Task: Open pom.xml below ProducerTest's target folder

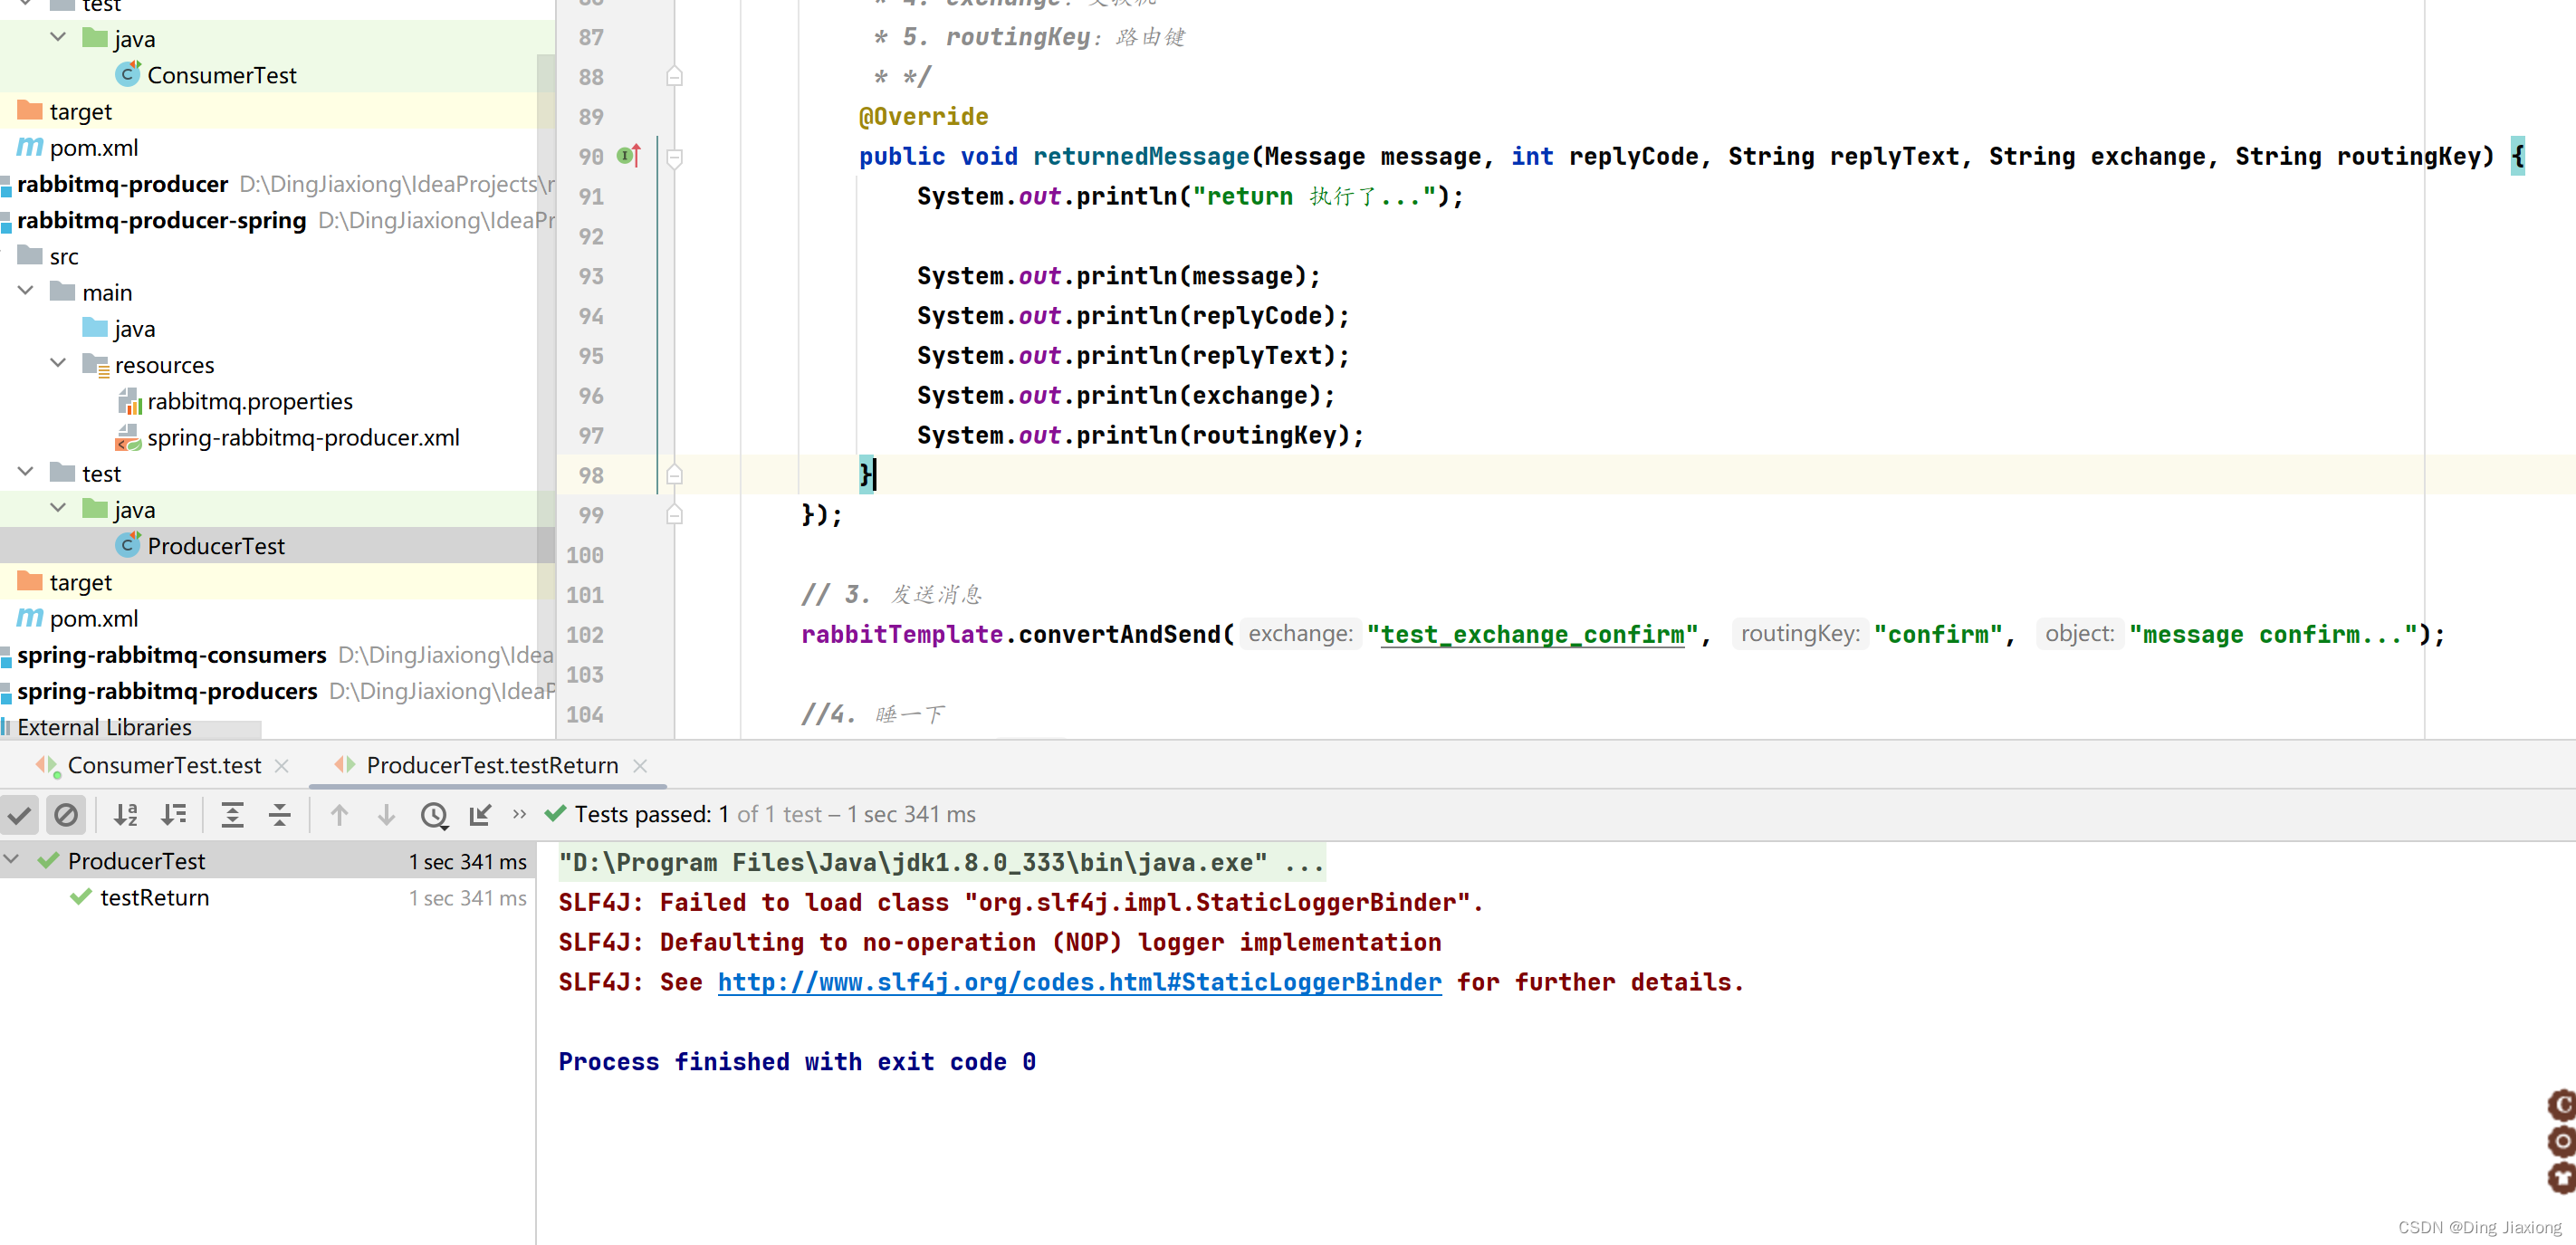Action: coord(94,618)
